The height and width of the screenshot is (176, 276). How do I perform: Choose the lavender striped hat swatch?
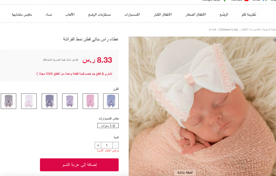pyautogui.click(x=70, y=101)
